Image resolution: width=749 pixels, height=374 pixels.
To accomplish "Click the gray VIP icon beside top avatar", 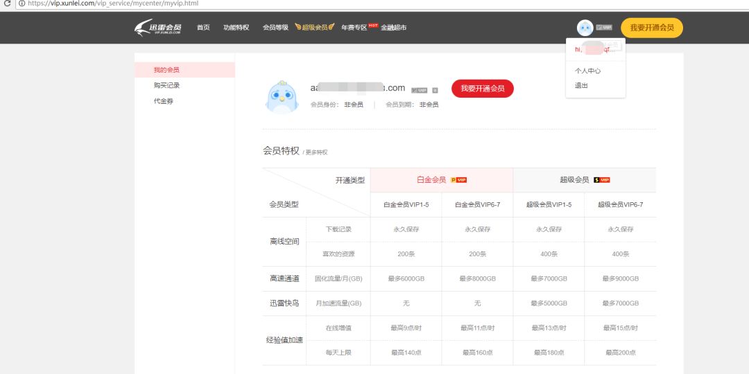I will tap(604, 28).
